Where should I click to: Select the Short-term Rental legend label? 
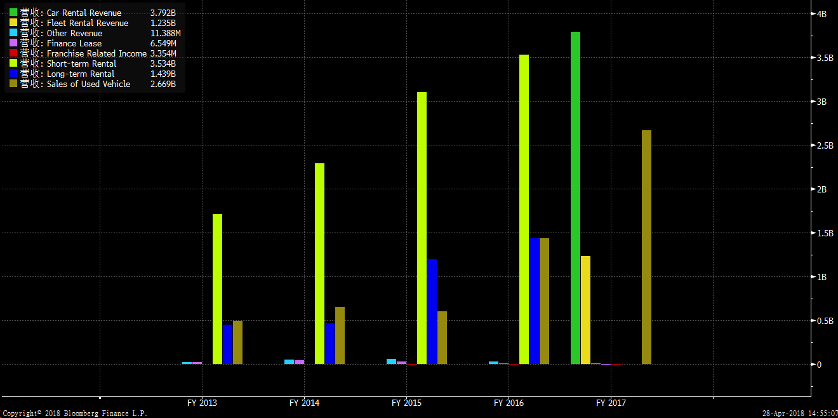(x=81, y=64)
